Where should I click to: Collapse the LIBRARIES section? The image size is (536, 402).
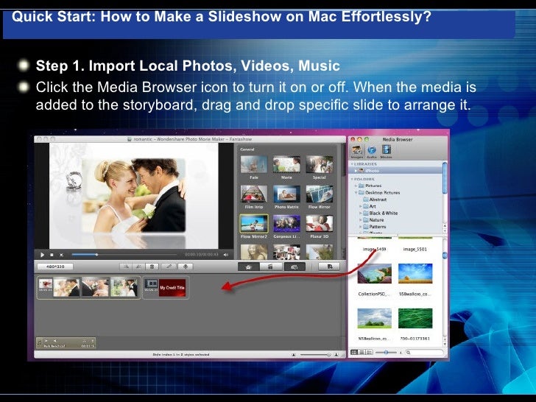pos(352,164)
